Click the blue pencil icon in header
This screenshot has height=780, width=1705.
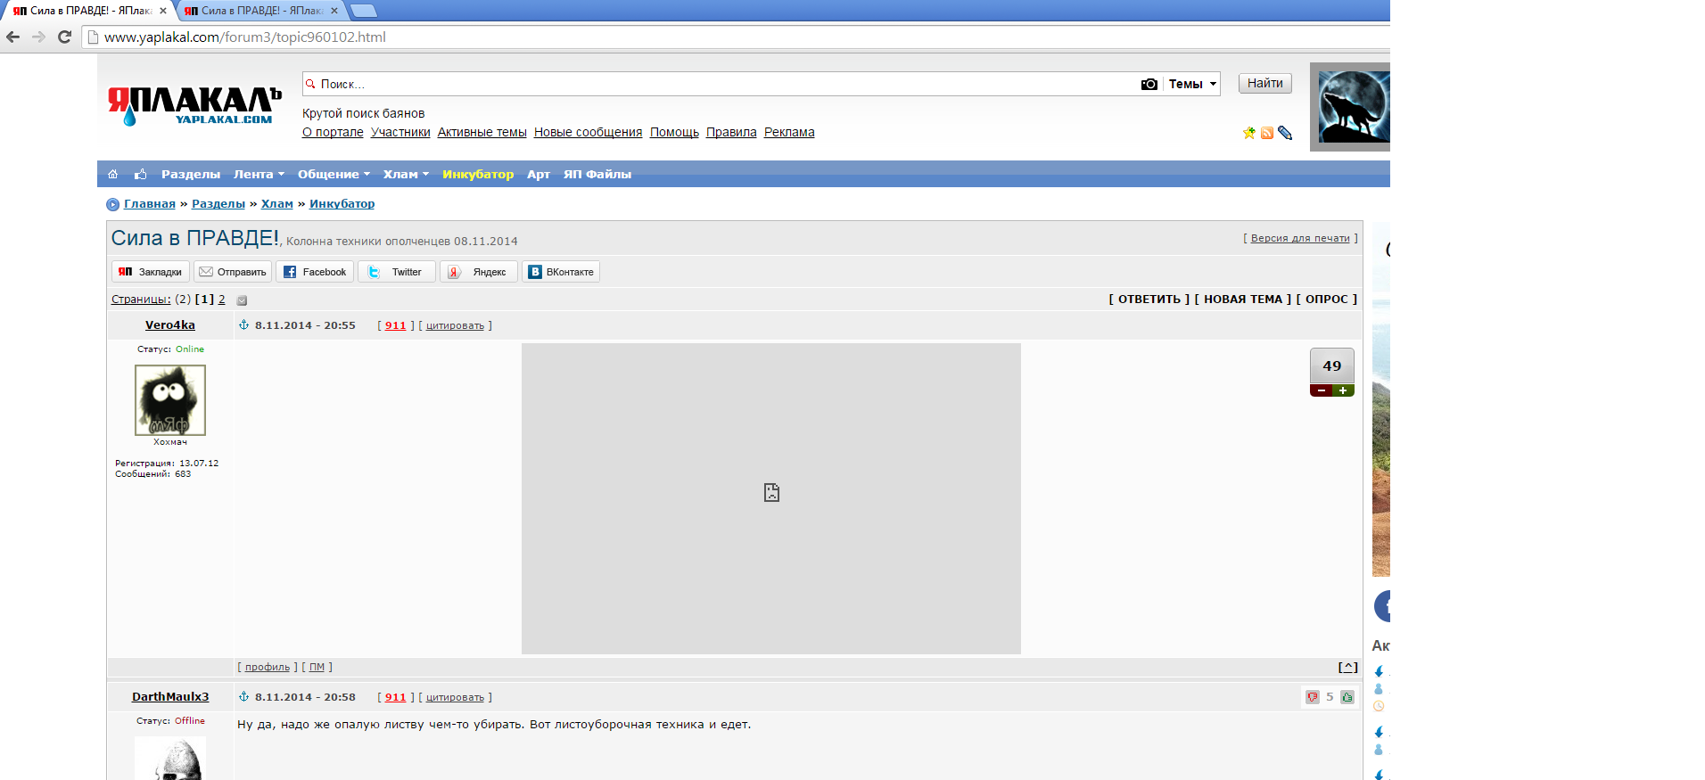pyautogui.click(x=1285, y=133)
